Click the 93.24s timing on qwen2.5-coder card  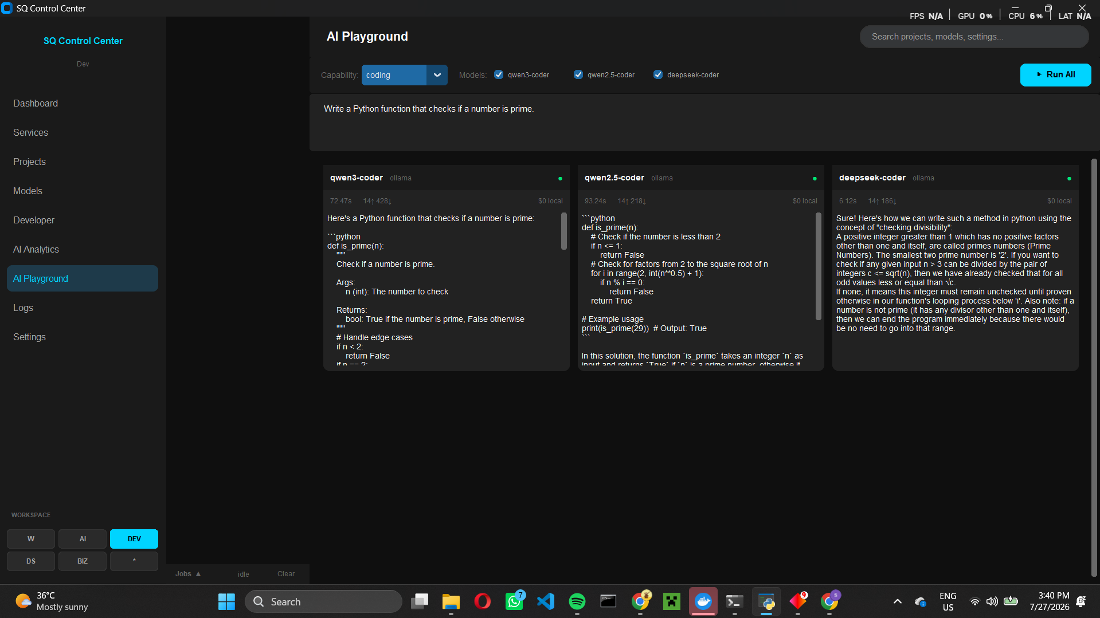click(596, 201)
